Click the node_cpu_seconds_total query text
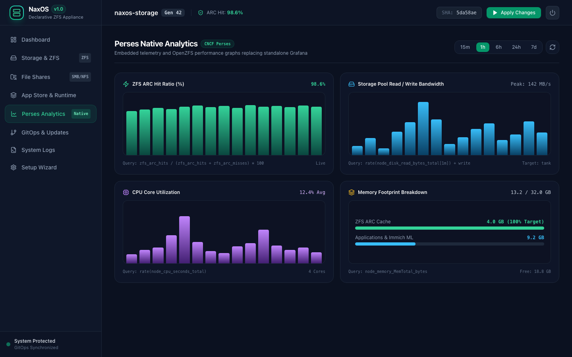The image size is (572, 357). click(x=164, y=272)
